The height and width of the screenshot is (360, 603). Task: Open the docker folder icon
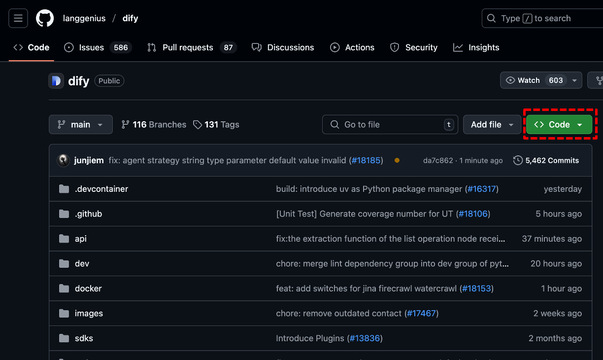[x=64, y=288]
